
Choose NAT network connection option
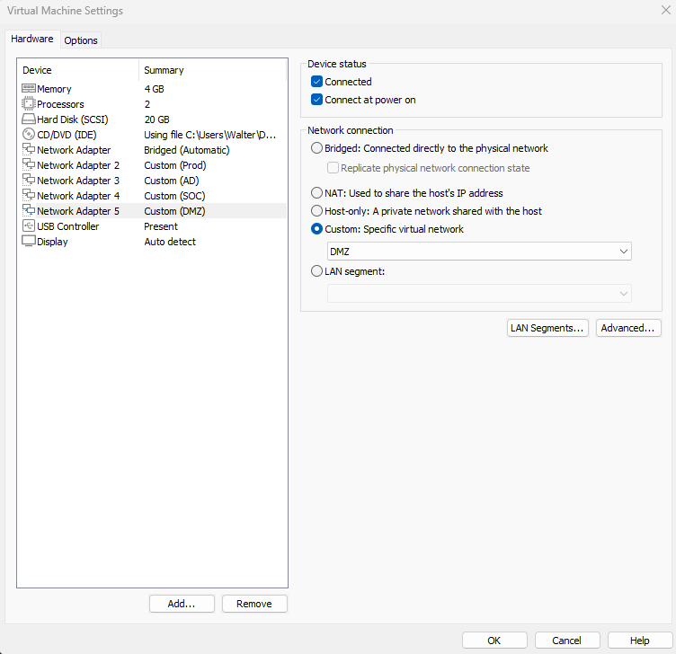316,193
